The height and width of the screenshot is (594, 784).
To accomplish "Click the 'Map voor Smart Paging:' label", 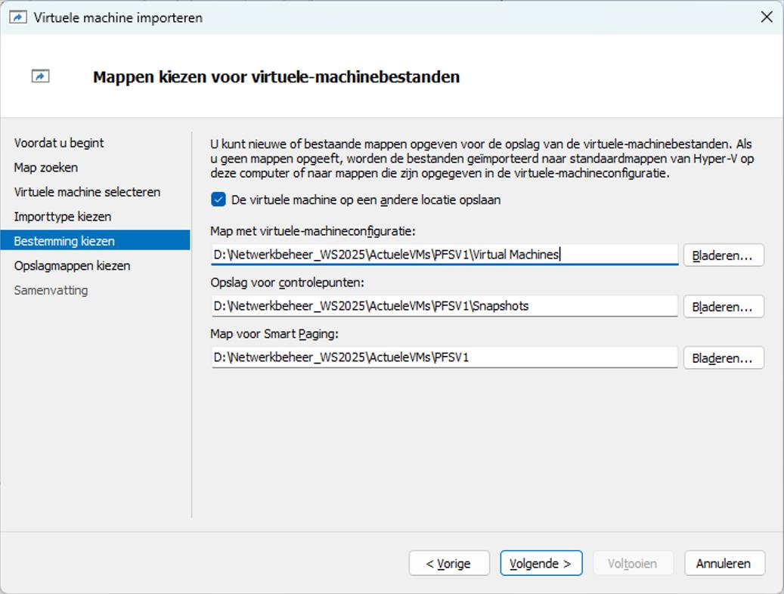I will (x=274, y=334).
